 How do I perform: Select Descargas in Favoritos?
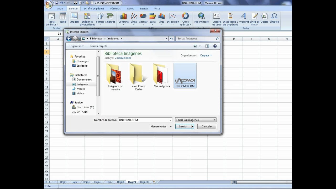pyautogui.click(x=82, y=61)
